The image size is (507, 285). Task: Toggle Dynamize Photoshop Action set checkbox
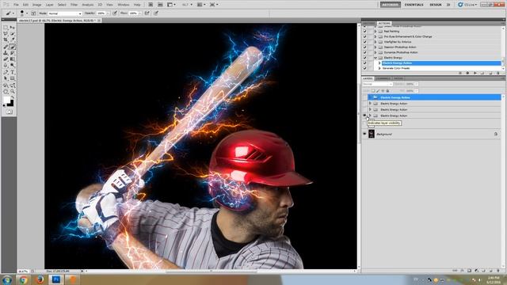tap(364, 52)
